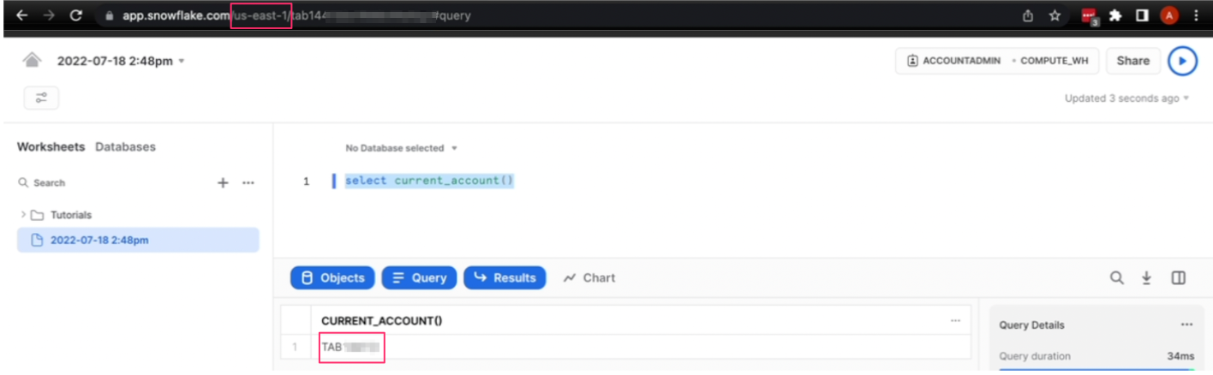The width and height of the screenshot is (1213, 375).
Task: Open Query Details more options
Action: 1186,324
